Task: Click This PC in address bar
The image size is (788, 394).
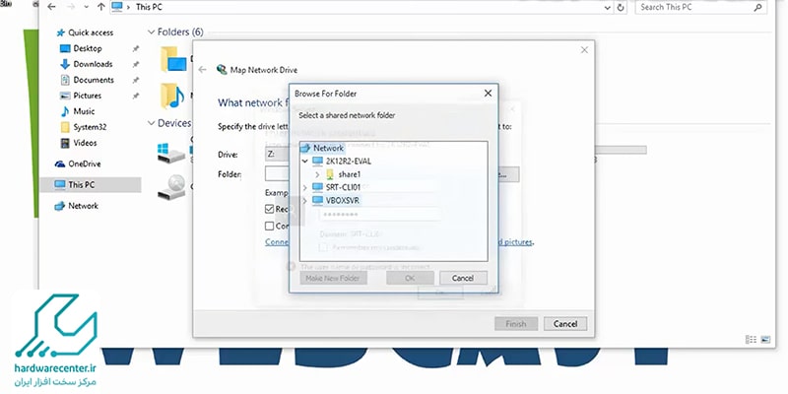Action: click(x=150, y=7)
